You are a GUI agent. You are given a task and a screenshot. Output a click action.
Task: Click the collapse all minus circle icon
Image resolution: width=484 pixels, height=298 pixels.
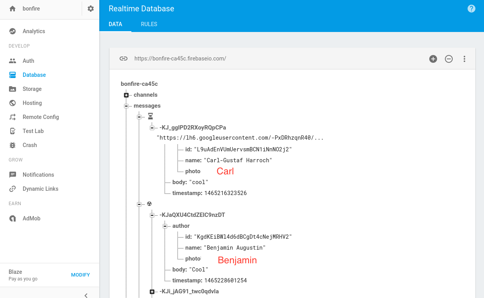point(449,59)
